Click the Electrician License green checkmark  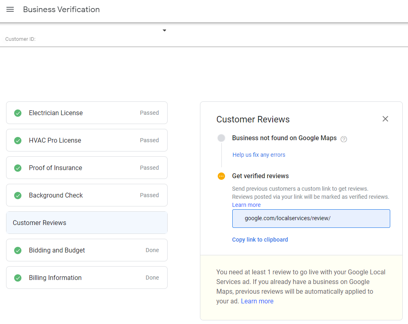tap(18, 113)
